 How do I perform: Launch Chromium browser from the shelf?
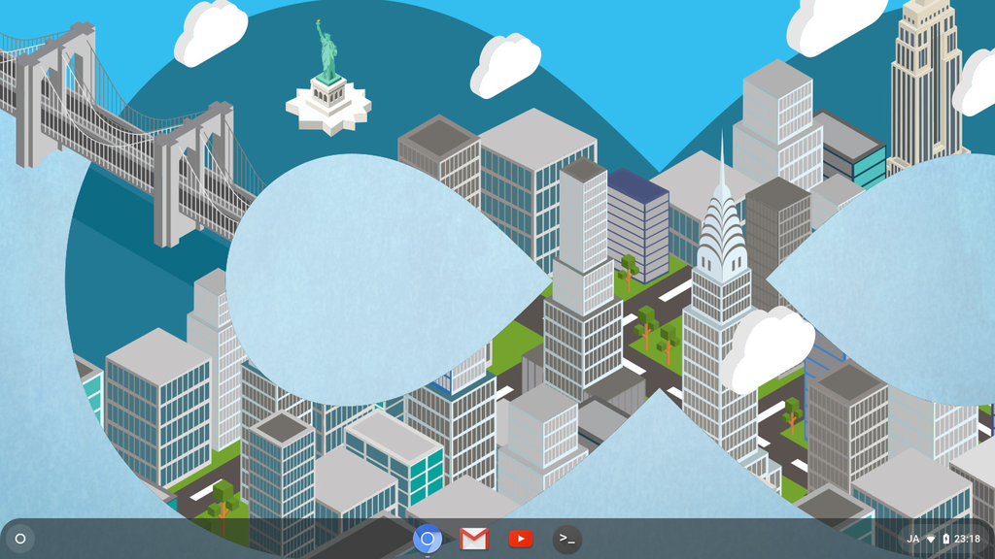428,539
